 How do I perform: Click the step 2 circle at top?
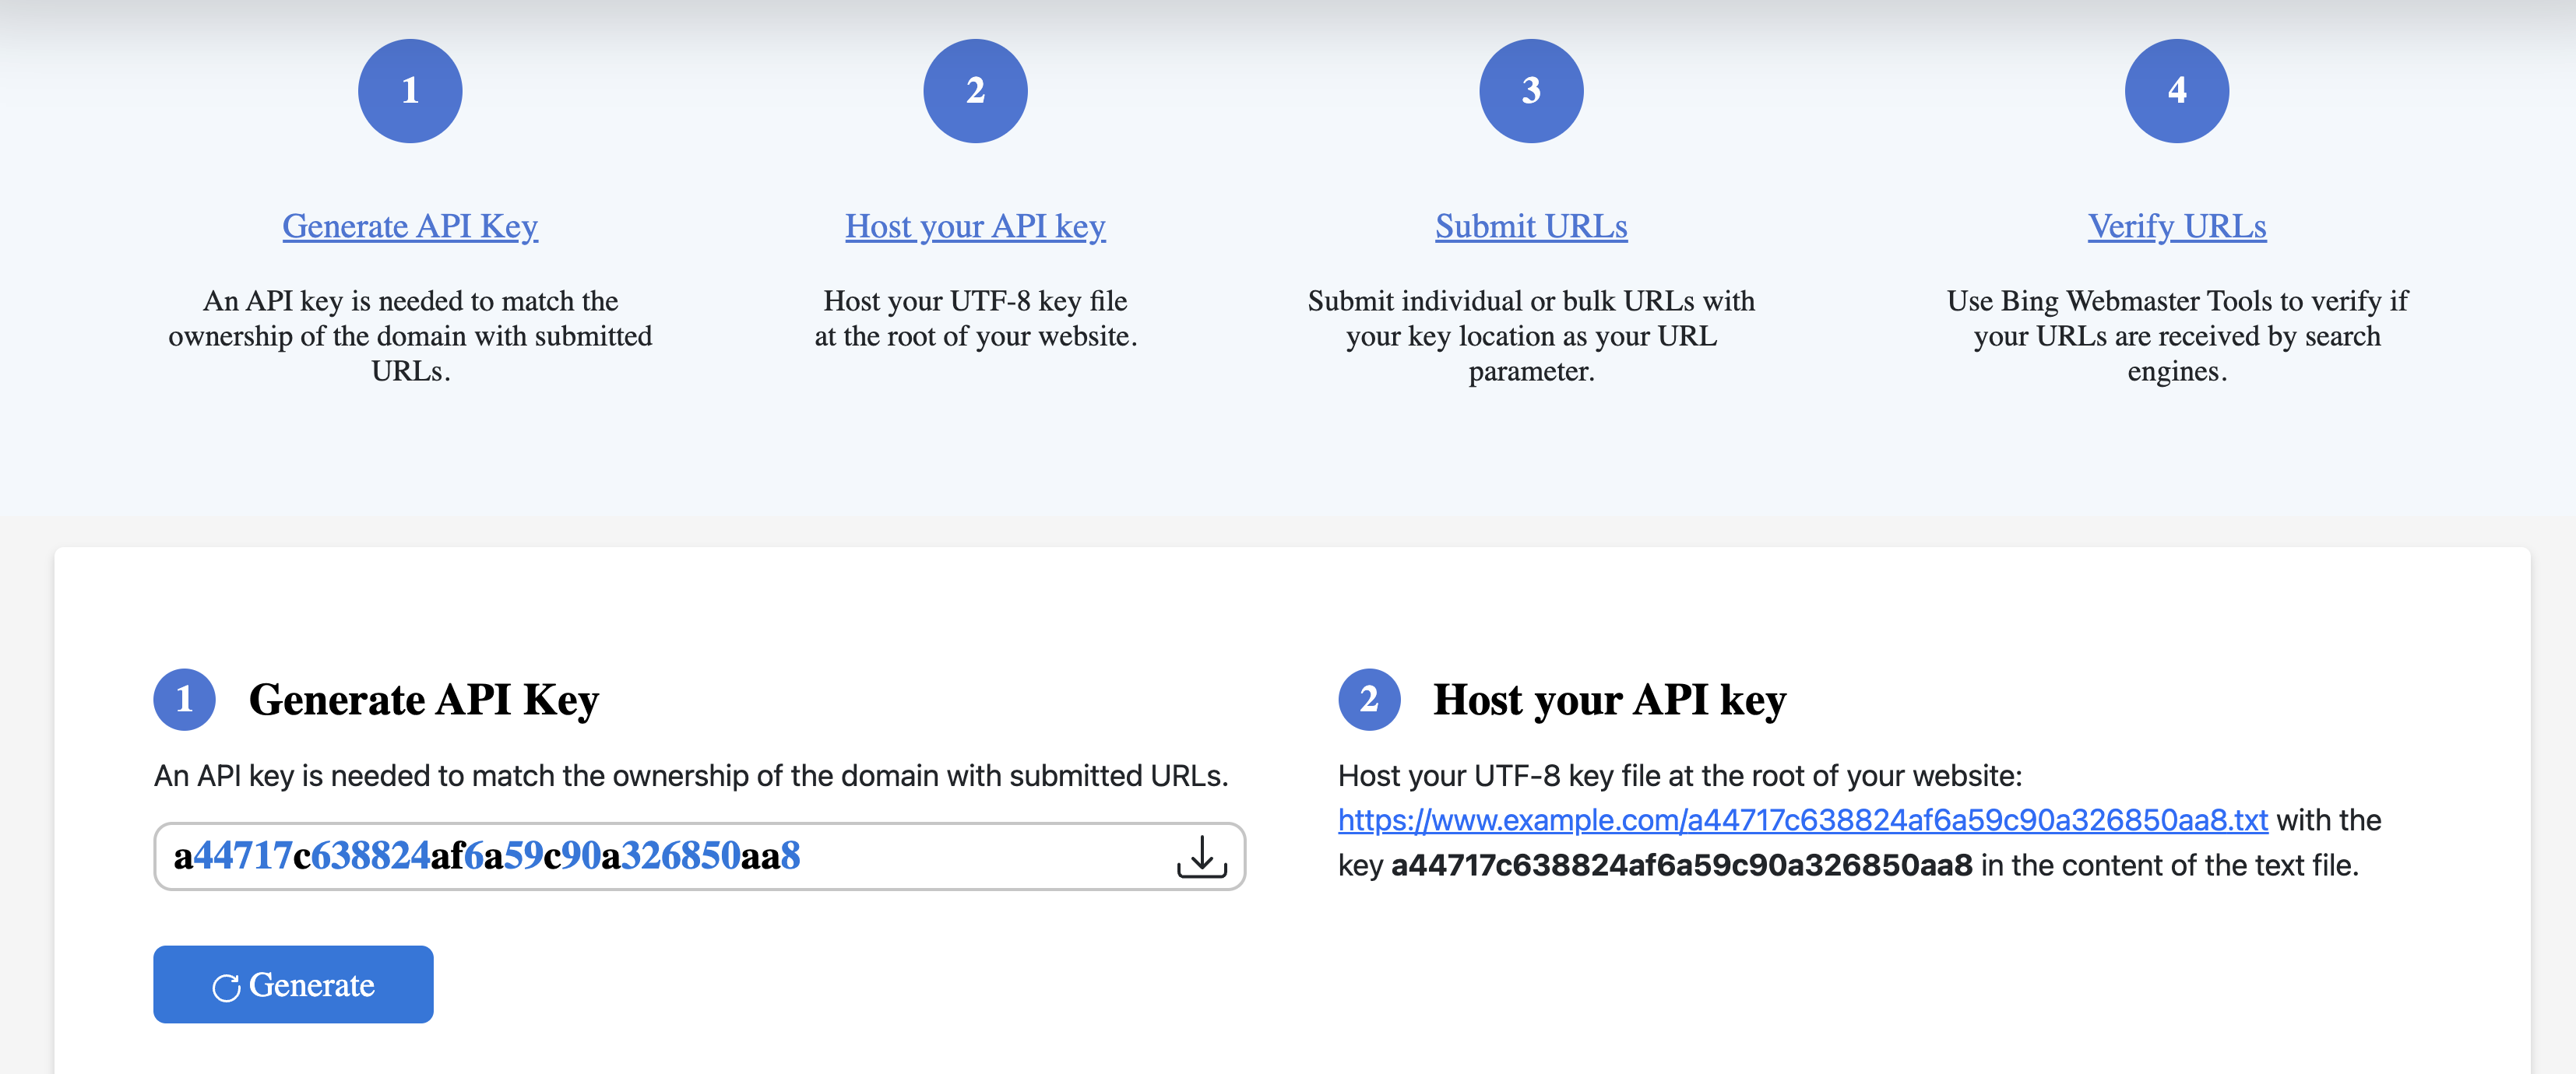click(975, 91)
